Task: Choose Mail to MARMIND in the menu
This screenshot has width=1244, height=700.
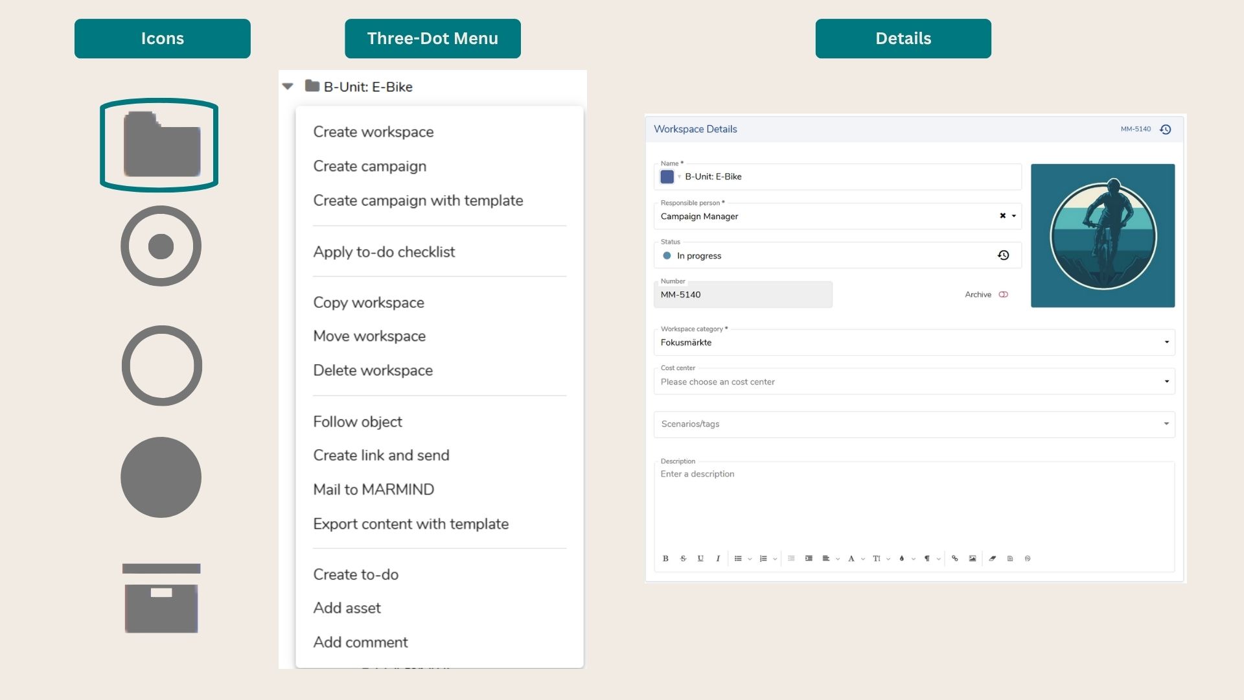Action: point(374,489)
